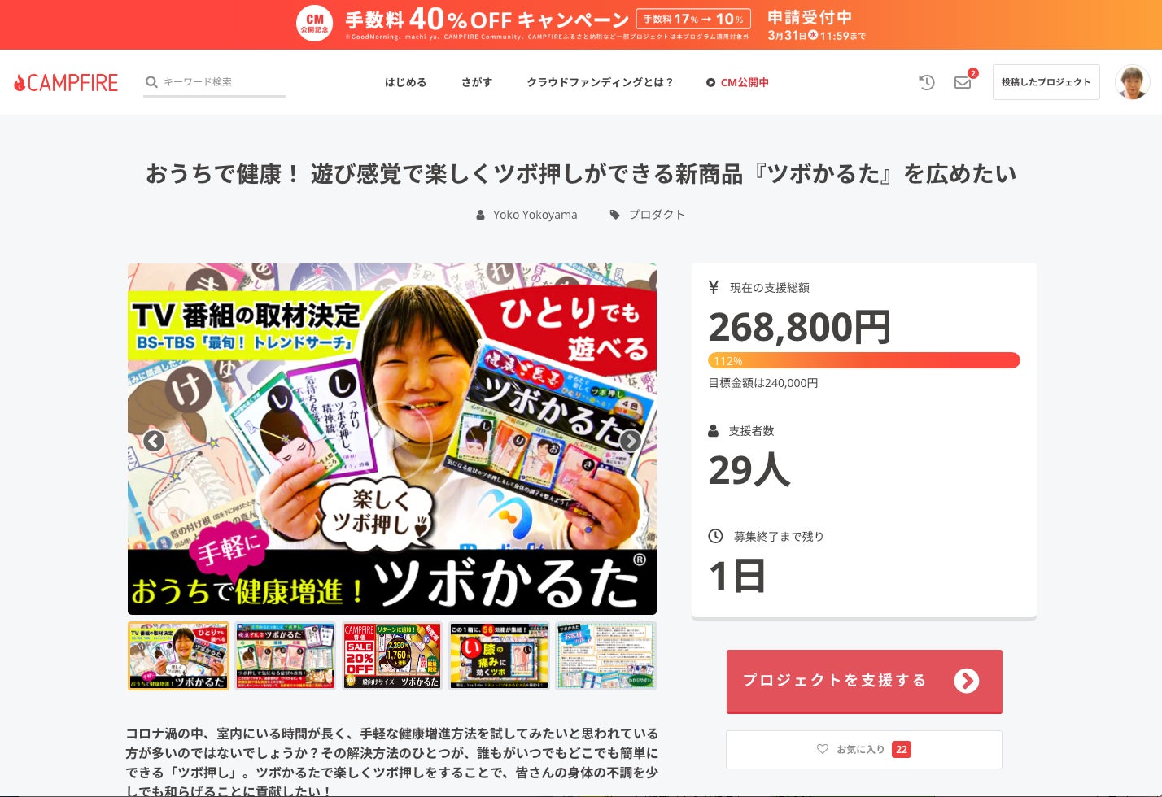This screenshot has width=1162, height=797.
Task: Open クラウドファンディングとは？ menu item
Action: pyautogui.click(x=600, y=82)
